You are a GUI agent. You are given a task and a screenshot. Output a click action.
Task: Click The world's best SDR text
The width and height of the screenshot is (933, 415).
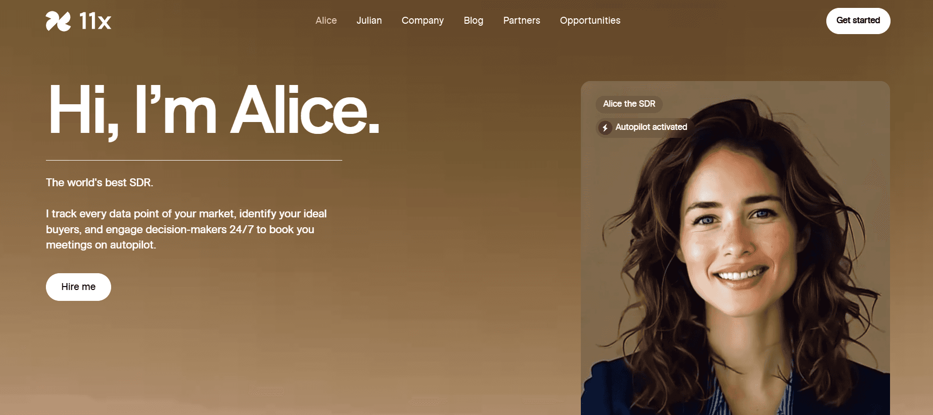99,182
